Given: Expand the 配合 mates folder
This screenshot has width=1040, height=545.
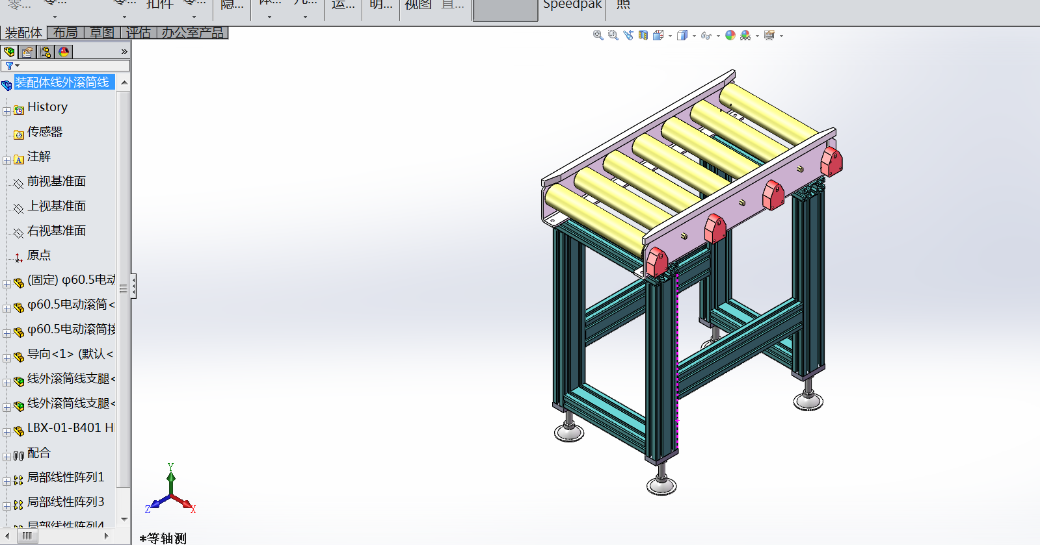Looking at the screenshot, I should pyautogui.click(x=7, y=457).
